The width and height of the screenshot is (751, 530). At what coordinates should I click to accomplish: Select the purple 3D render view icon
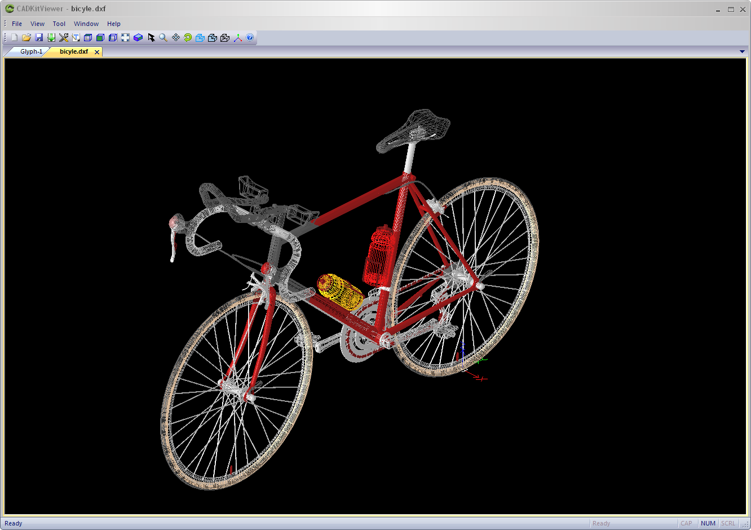pyautogui.click(x=138, y=37)
